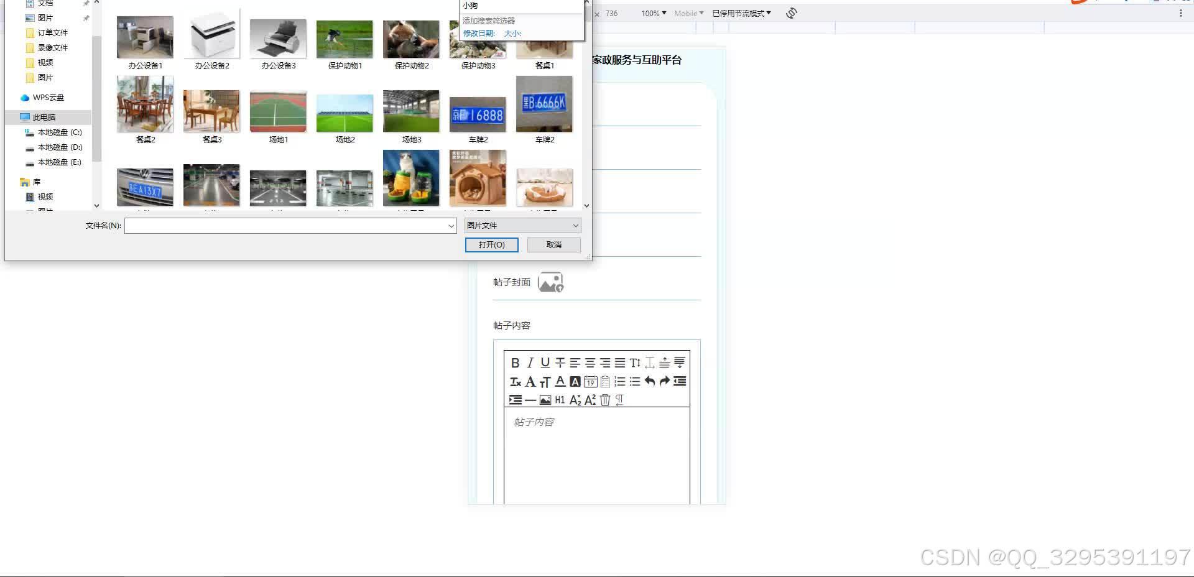Click the clear formatting Tx icon
The height and width of the screenshot is (577, 1194).
pyautogui.click(x=516, y=381)
